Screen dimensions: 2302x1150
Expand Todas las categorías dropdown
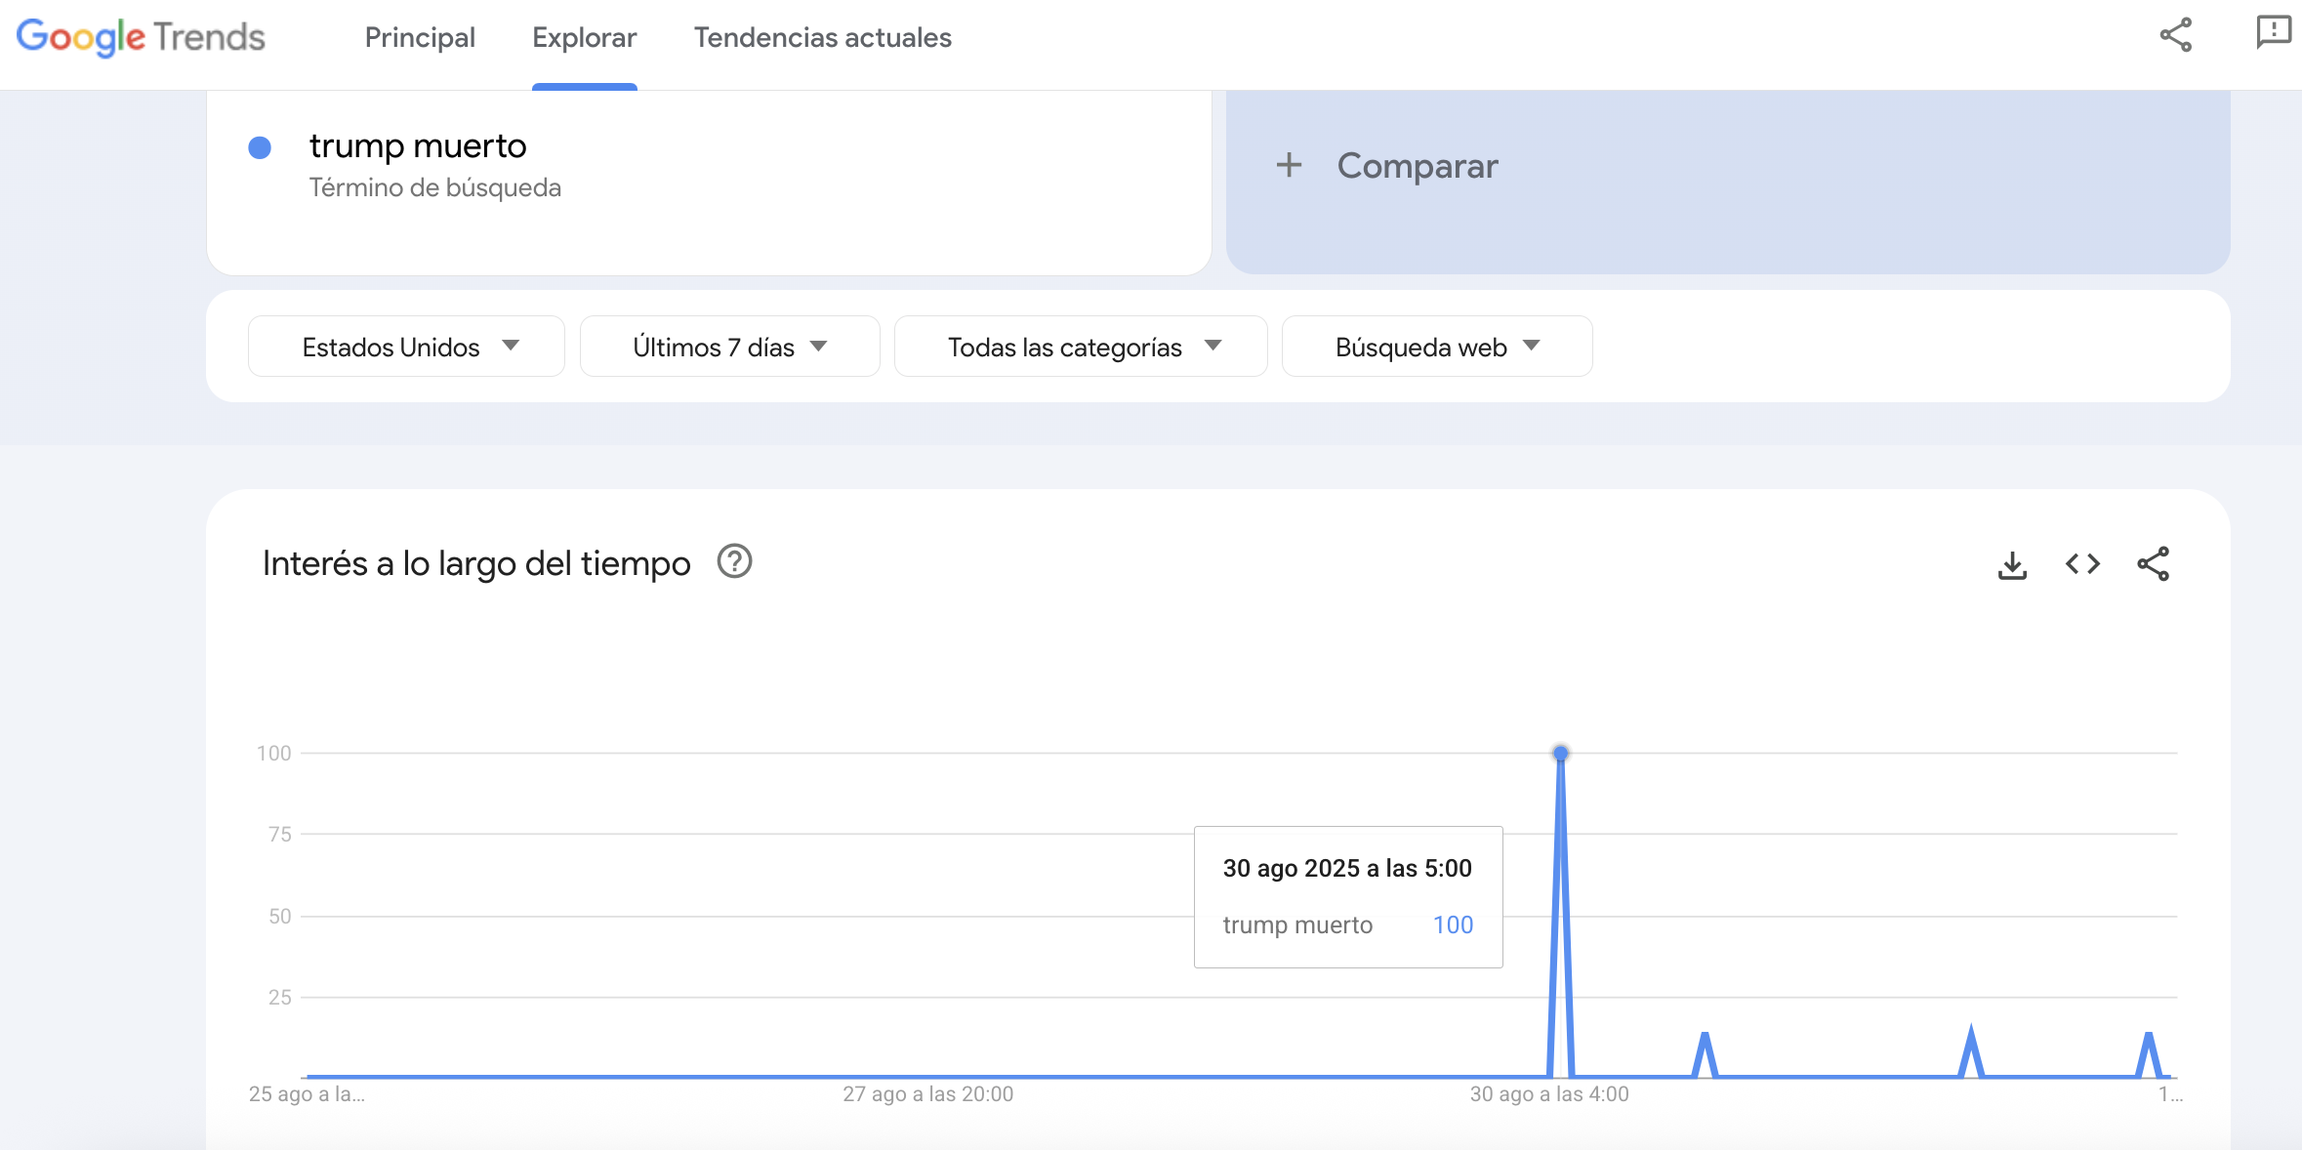pos(1081,347)
